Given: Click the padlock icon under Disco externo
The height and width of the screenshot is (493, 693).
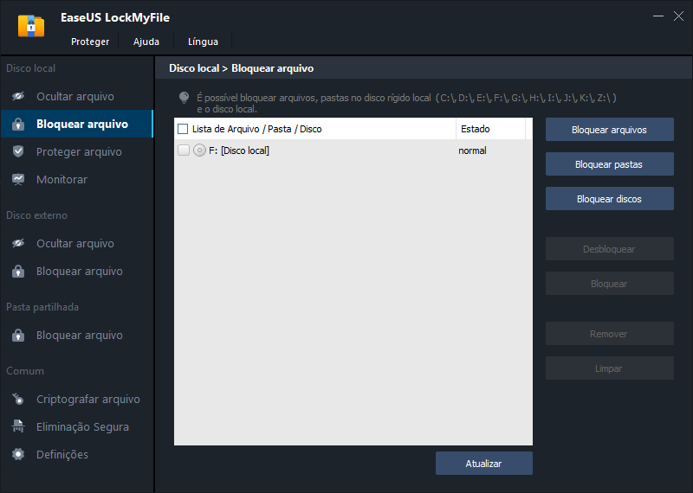Looking at the screenshot, I should (x=18, y=271).
